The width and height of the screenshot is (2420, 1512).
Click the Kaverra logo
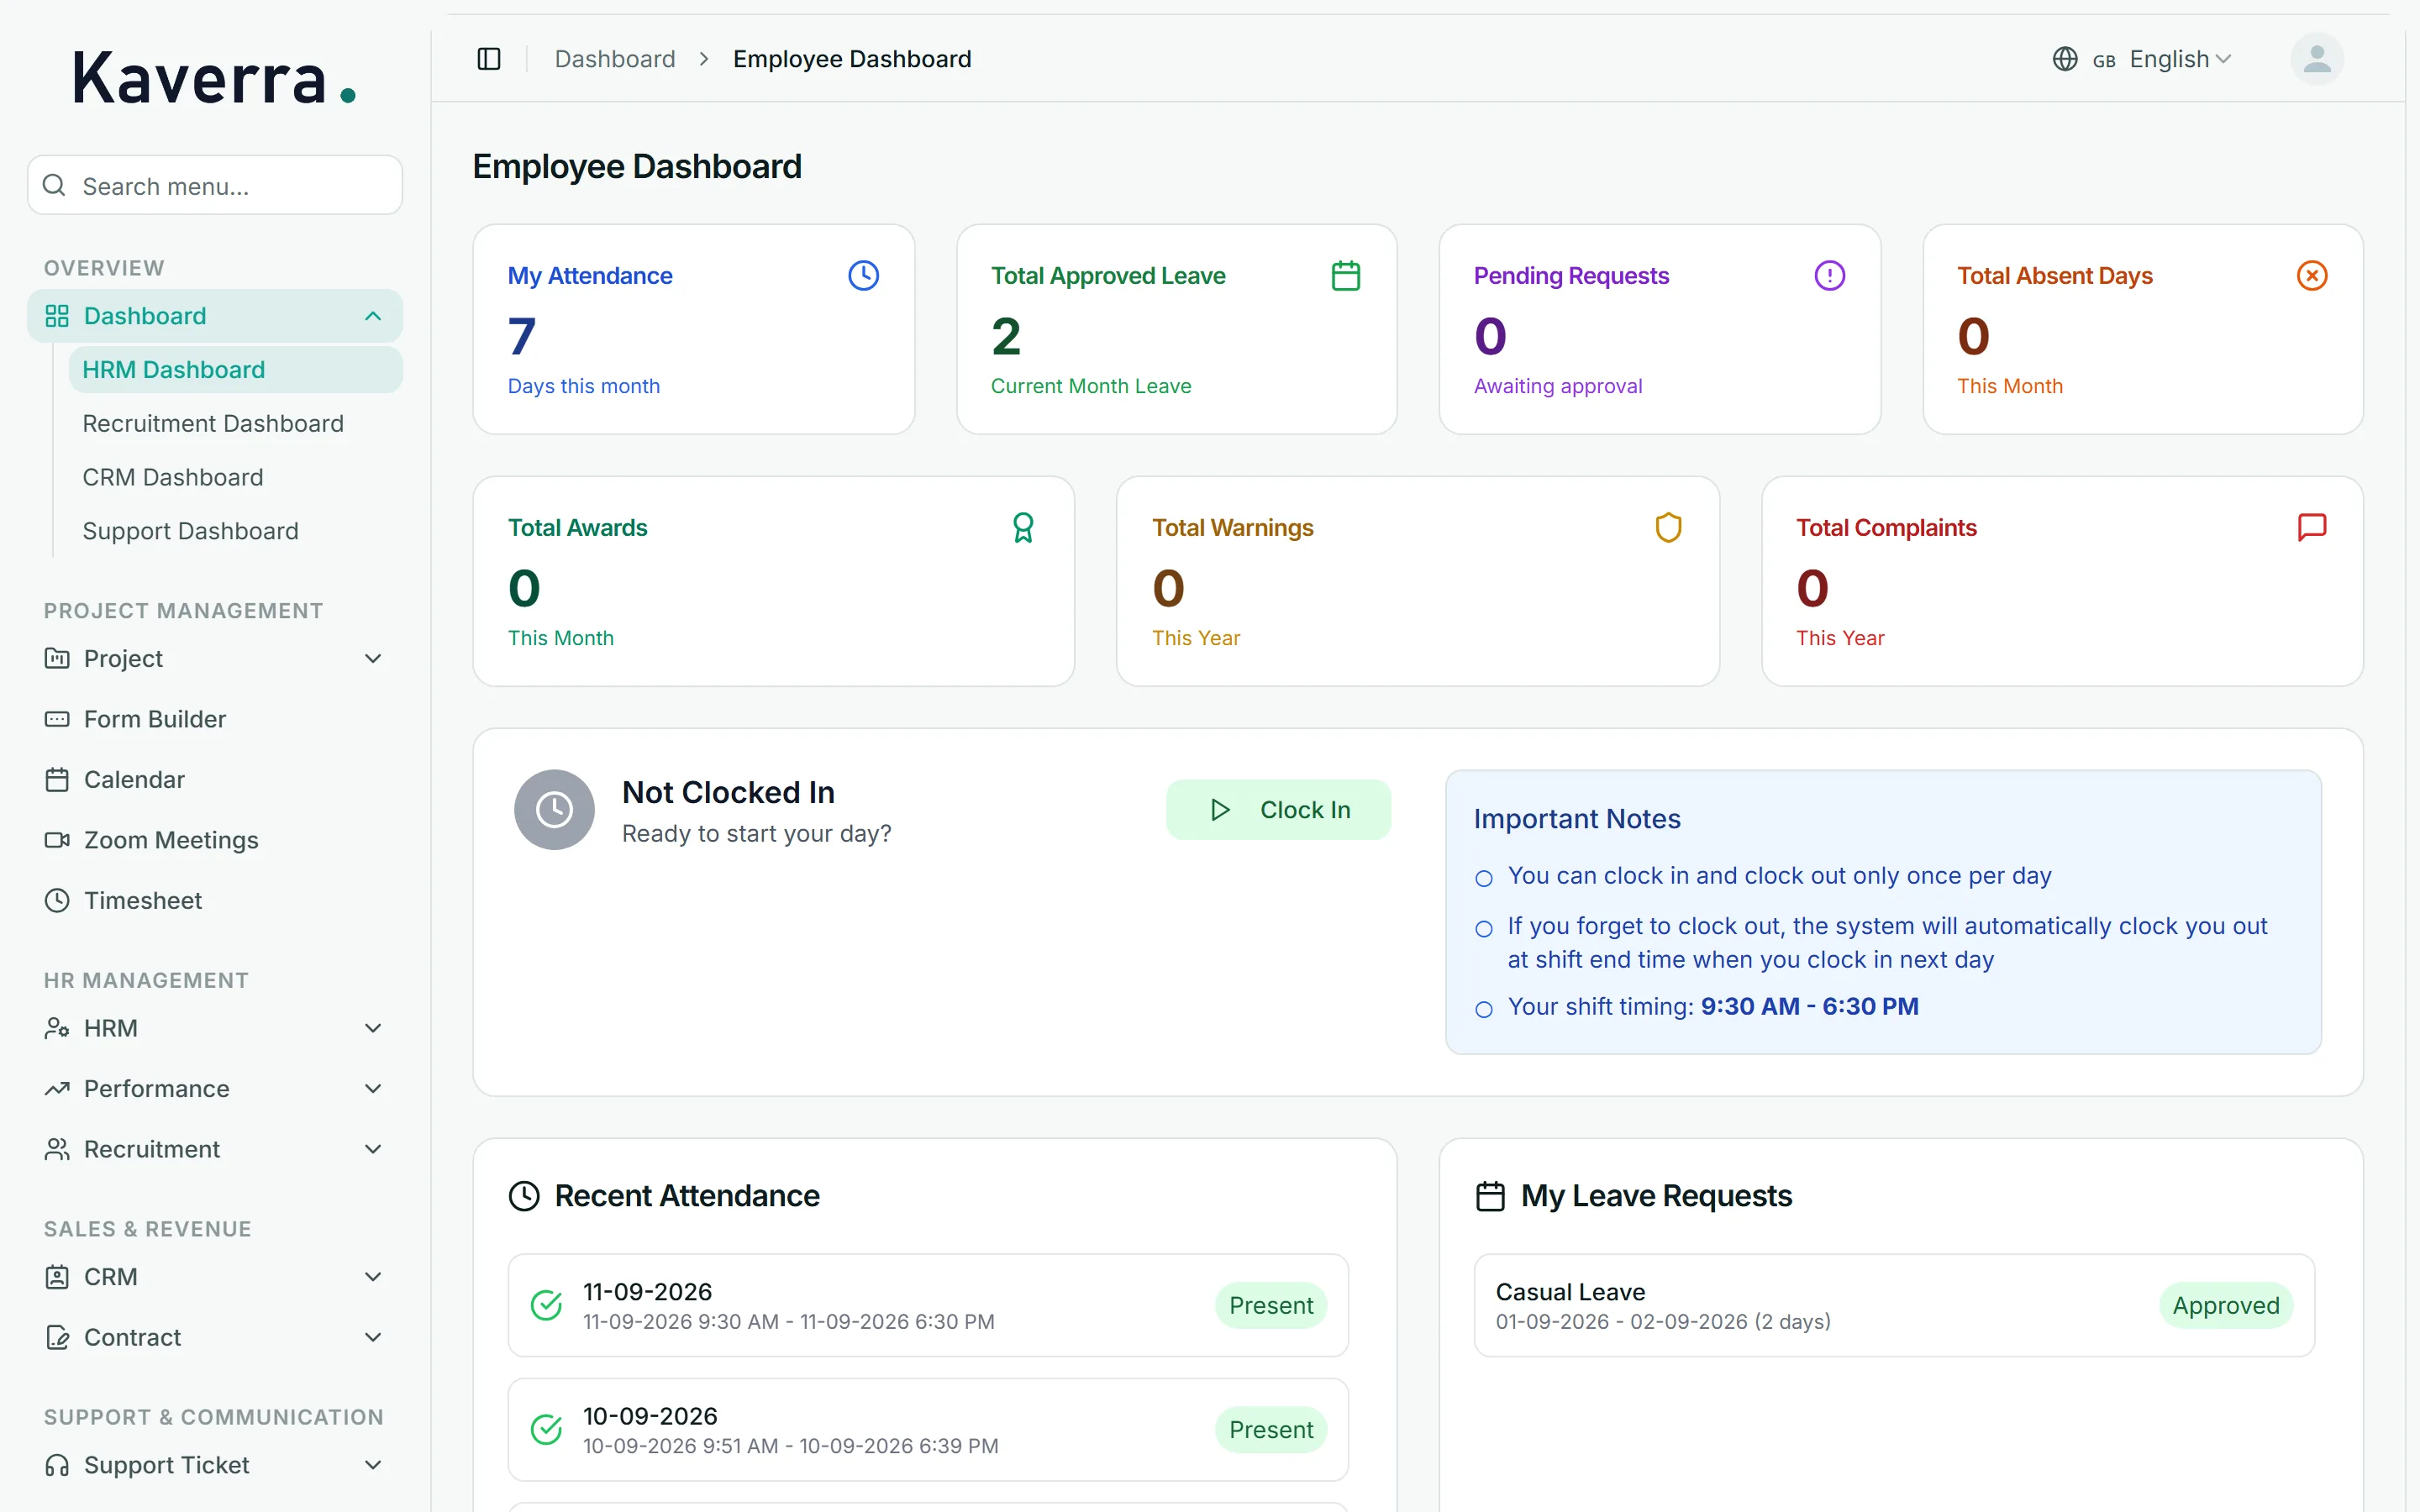(214, 78)
